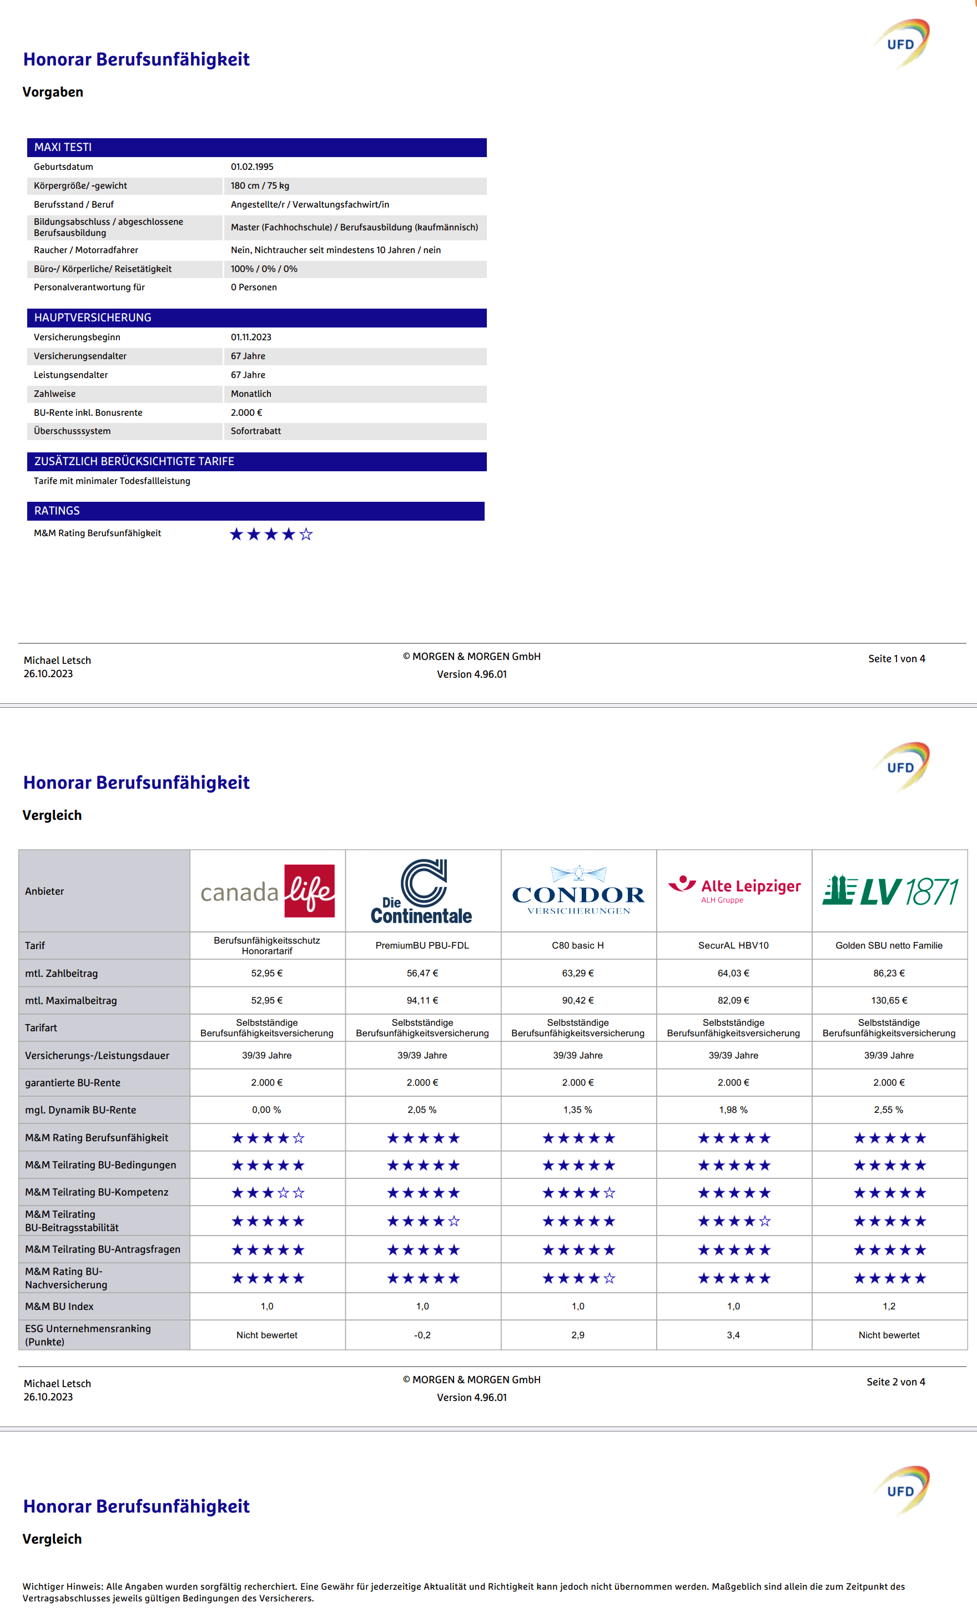Click the RATINGS section header
The height and width of the screenshot is (1623, 977).
(x=255, y=511)
